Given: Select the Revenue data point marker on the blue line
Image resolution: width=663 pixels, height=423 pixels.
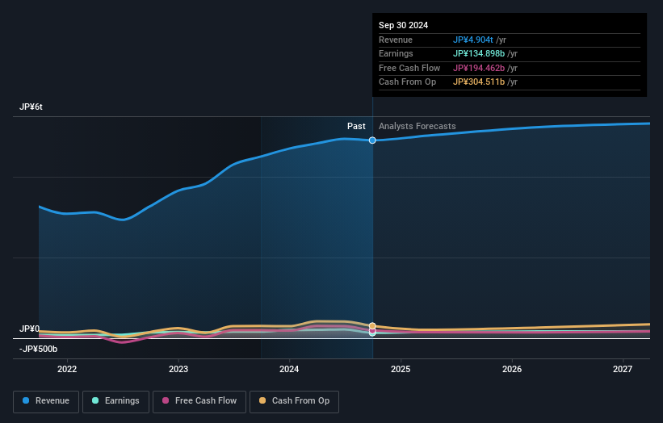Looking at the screenshot, I should [372, 140].
